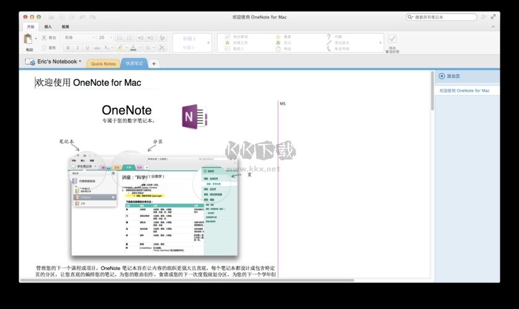Viewport: 519px width, 309px height.
Task: Apply the Definition tag
Action: coord(284,43)
